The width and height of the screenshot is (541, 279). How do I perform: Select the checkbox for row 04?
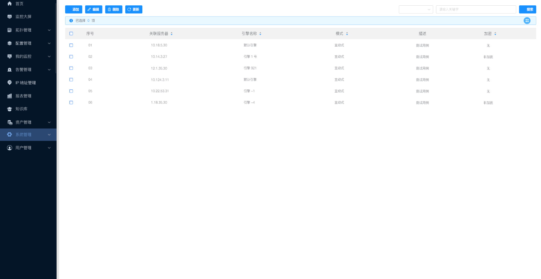tap(71, 80)
